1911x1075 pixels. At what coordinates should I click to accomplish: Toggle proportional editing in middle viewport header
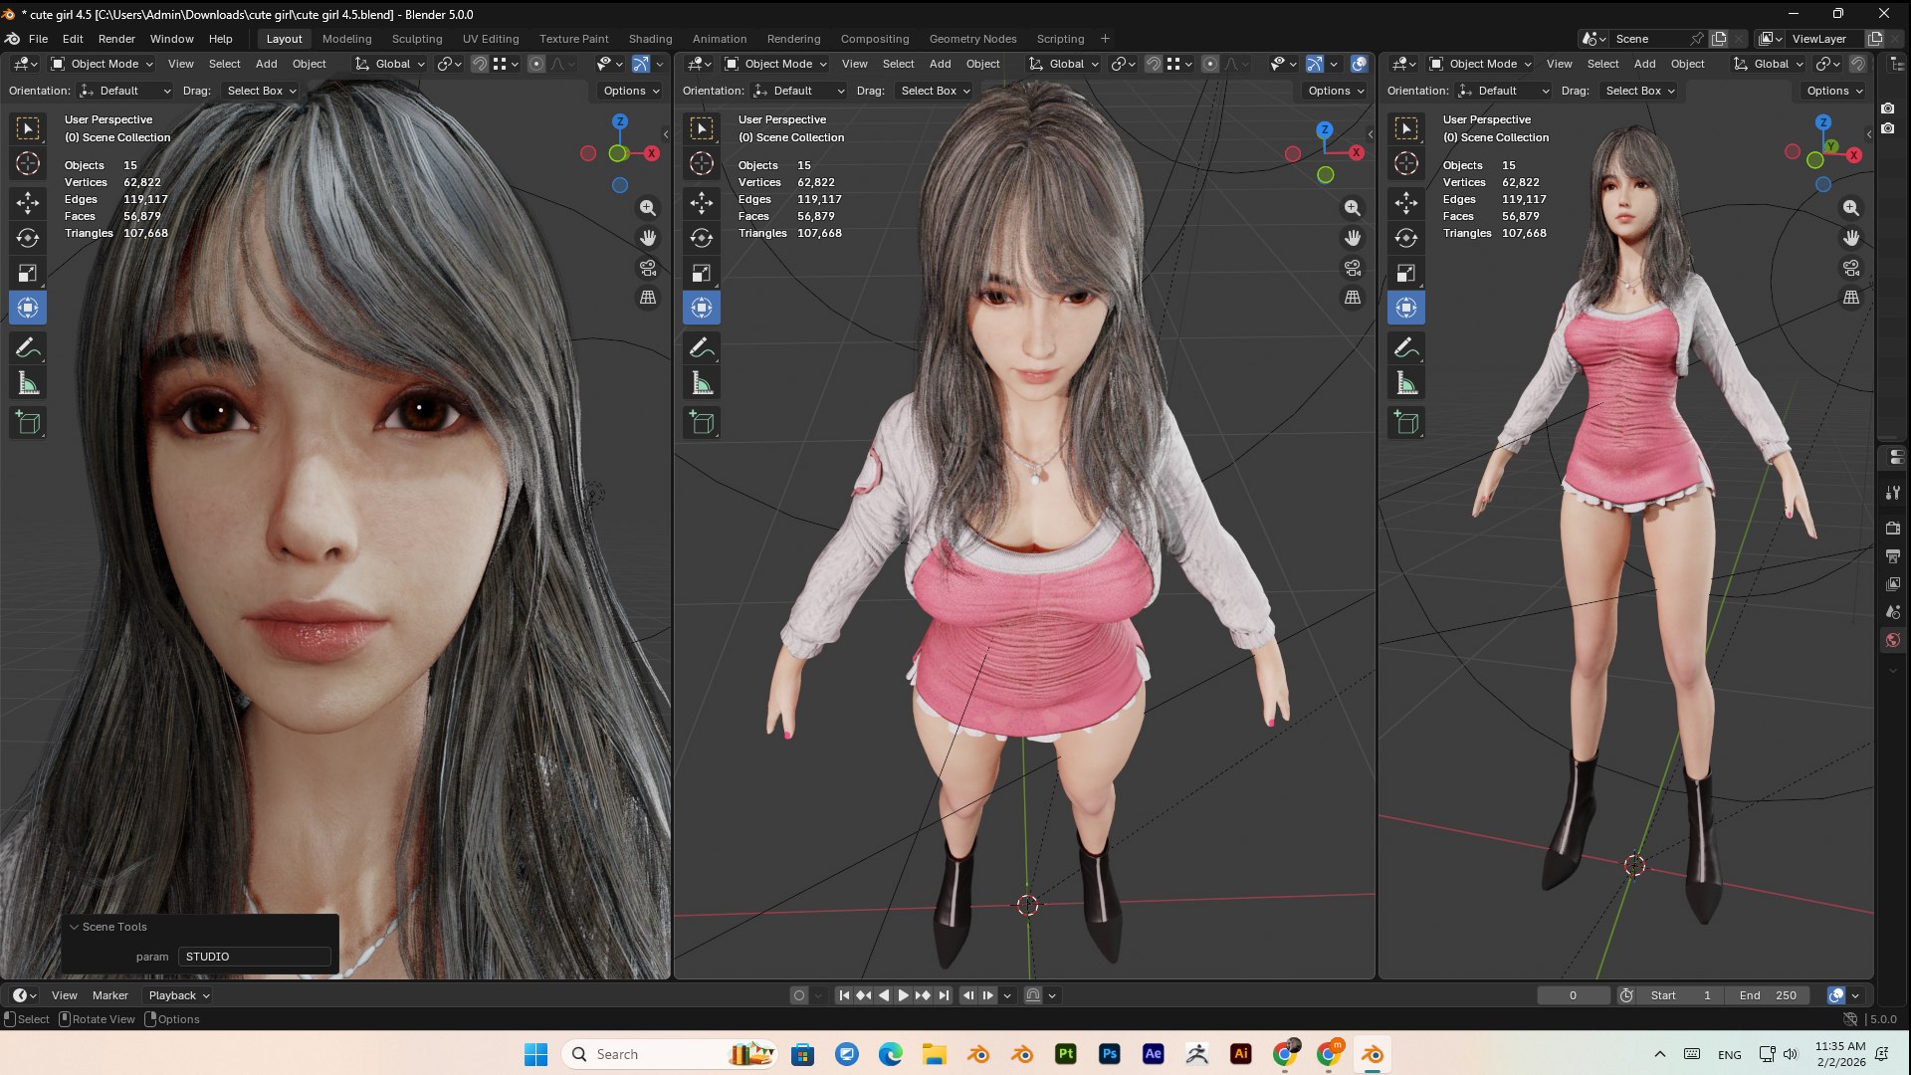point(1210,64)
